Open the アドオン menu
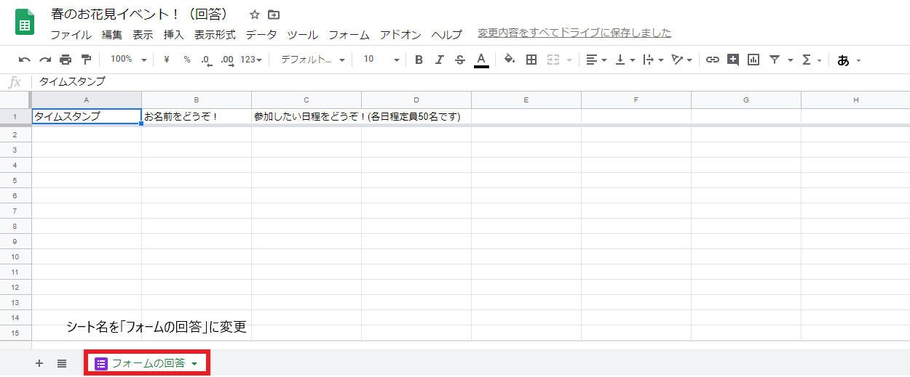Image resolution: width=910 pixels, height=377 pixels. pyautogui.click(x=400, y=34)
